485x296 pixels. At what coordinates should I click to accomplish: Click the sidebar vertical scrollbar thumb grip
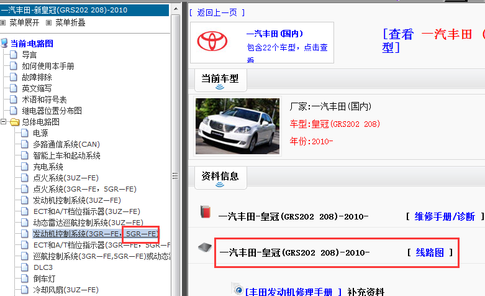point(175,176)
